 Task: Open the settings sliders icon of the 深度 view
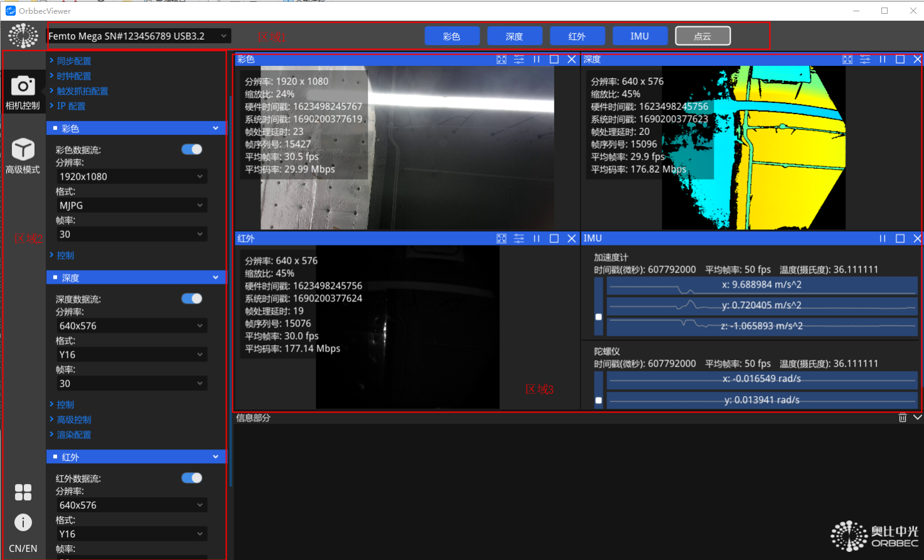pos(865,60)
